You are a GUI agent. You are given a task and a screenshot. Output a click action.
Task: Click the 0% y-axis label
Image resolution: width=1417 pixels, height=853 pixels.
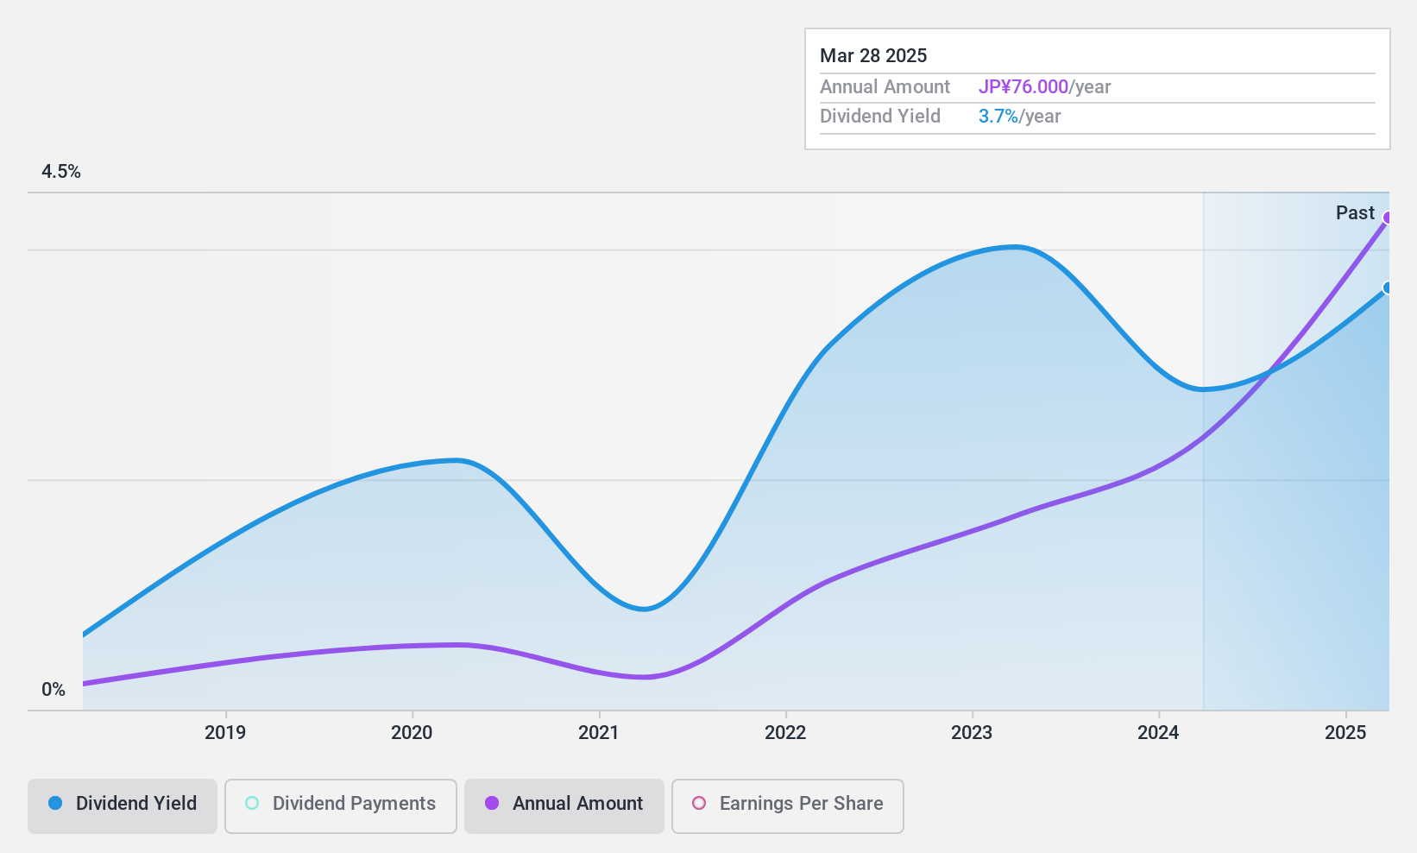pyautogui.click(x=54, y=690)
